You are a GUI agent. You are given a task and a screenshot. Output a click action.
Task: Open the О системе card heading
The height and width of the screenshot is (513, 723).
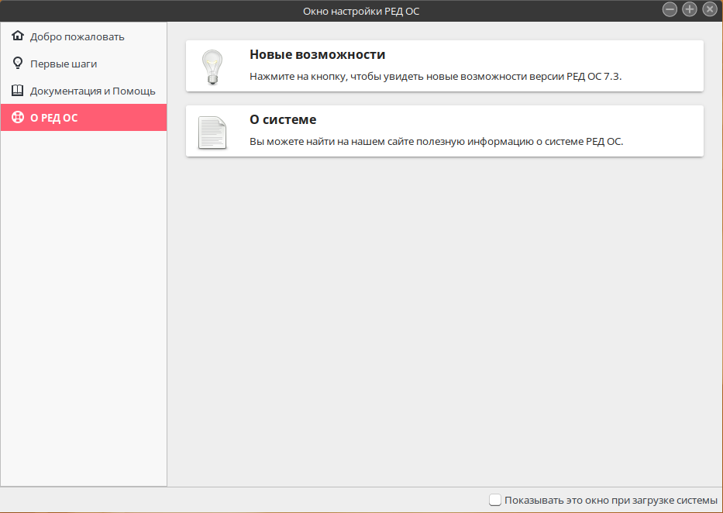tap(283, 119)
